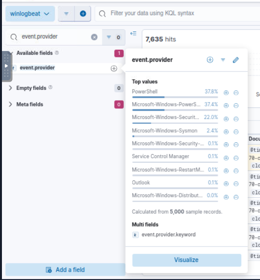260x280 pixels.
Task: Select event.provider in Available fields list
Action: pos(37,68)
